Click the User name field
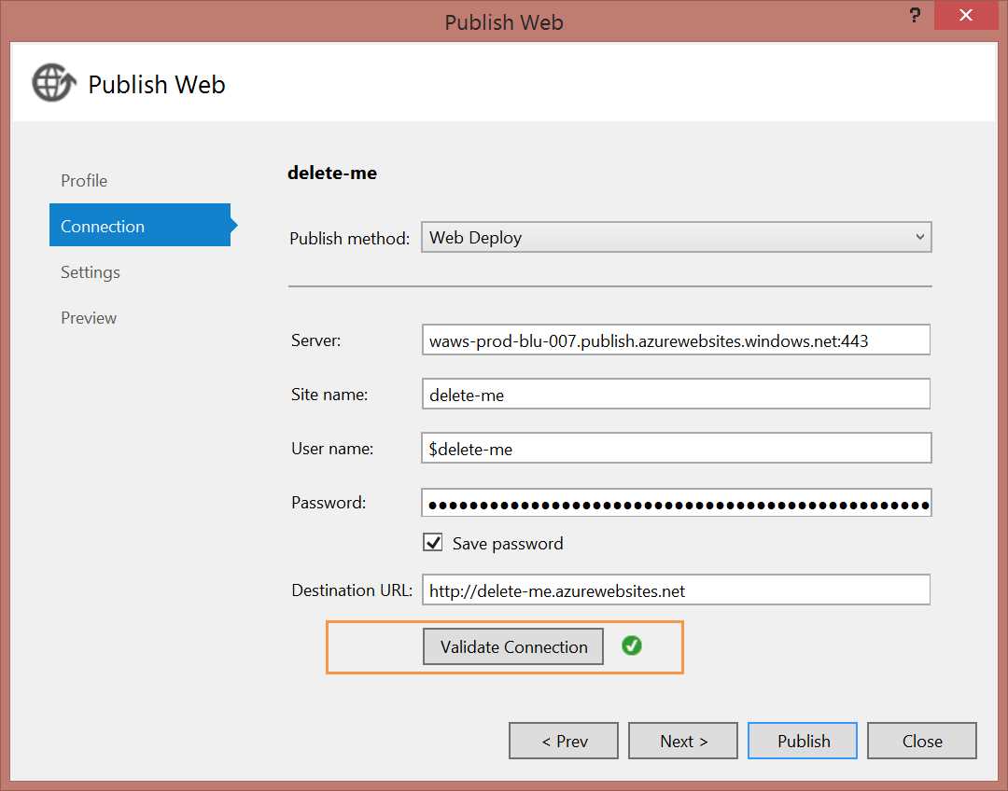 [x=675, y=448]
